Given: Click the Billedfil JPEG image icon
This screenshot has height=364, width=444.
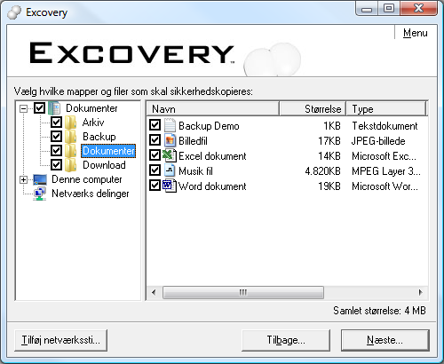Looking at the screenshot, I should tap(170, 140).
